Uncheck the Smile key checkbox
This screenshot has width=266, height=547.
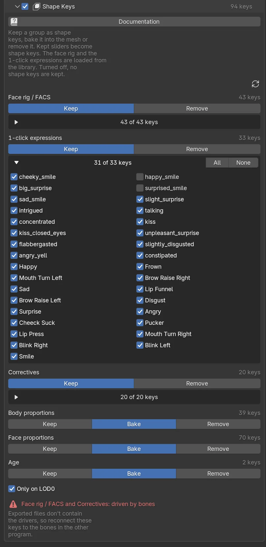pos(14,357)
